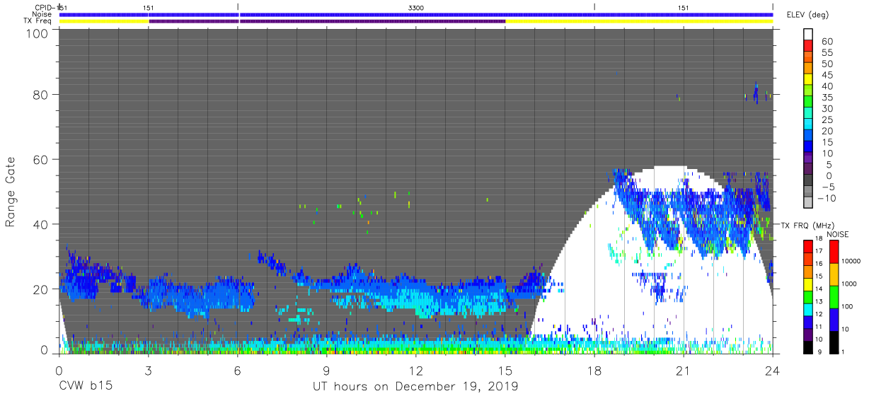The height and width of the screenshot is (401, 869).
Task: Click the '-10' label in the ELEV legend
Action: click(827, 198)
